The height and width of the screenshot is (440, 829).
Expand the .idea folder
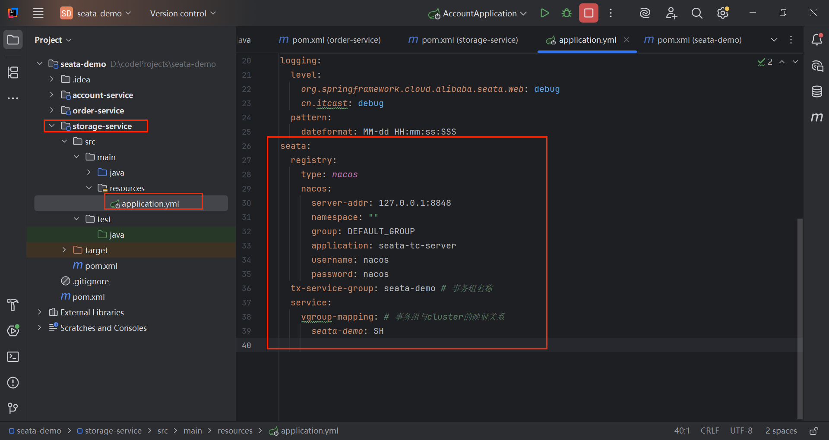[x=52, y=79]
